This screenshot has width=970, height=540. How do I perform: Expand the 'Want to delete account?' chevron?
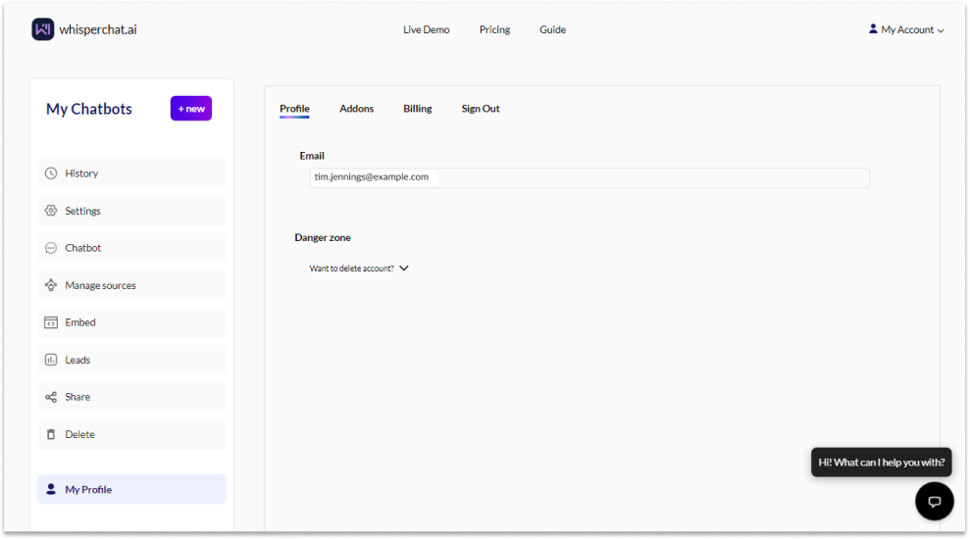(x=404, y=269)
